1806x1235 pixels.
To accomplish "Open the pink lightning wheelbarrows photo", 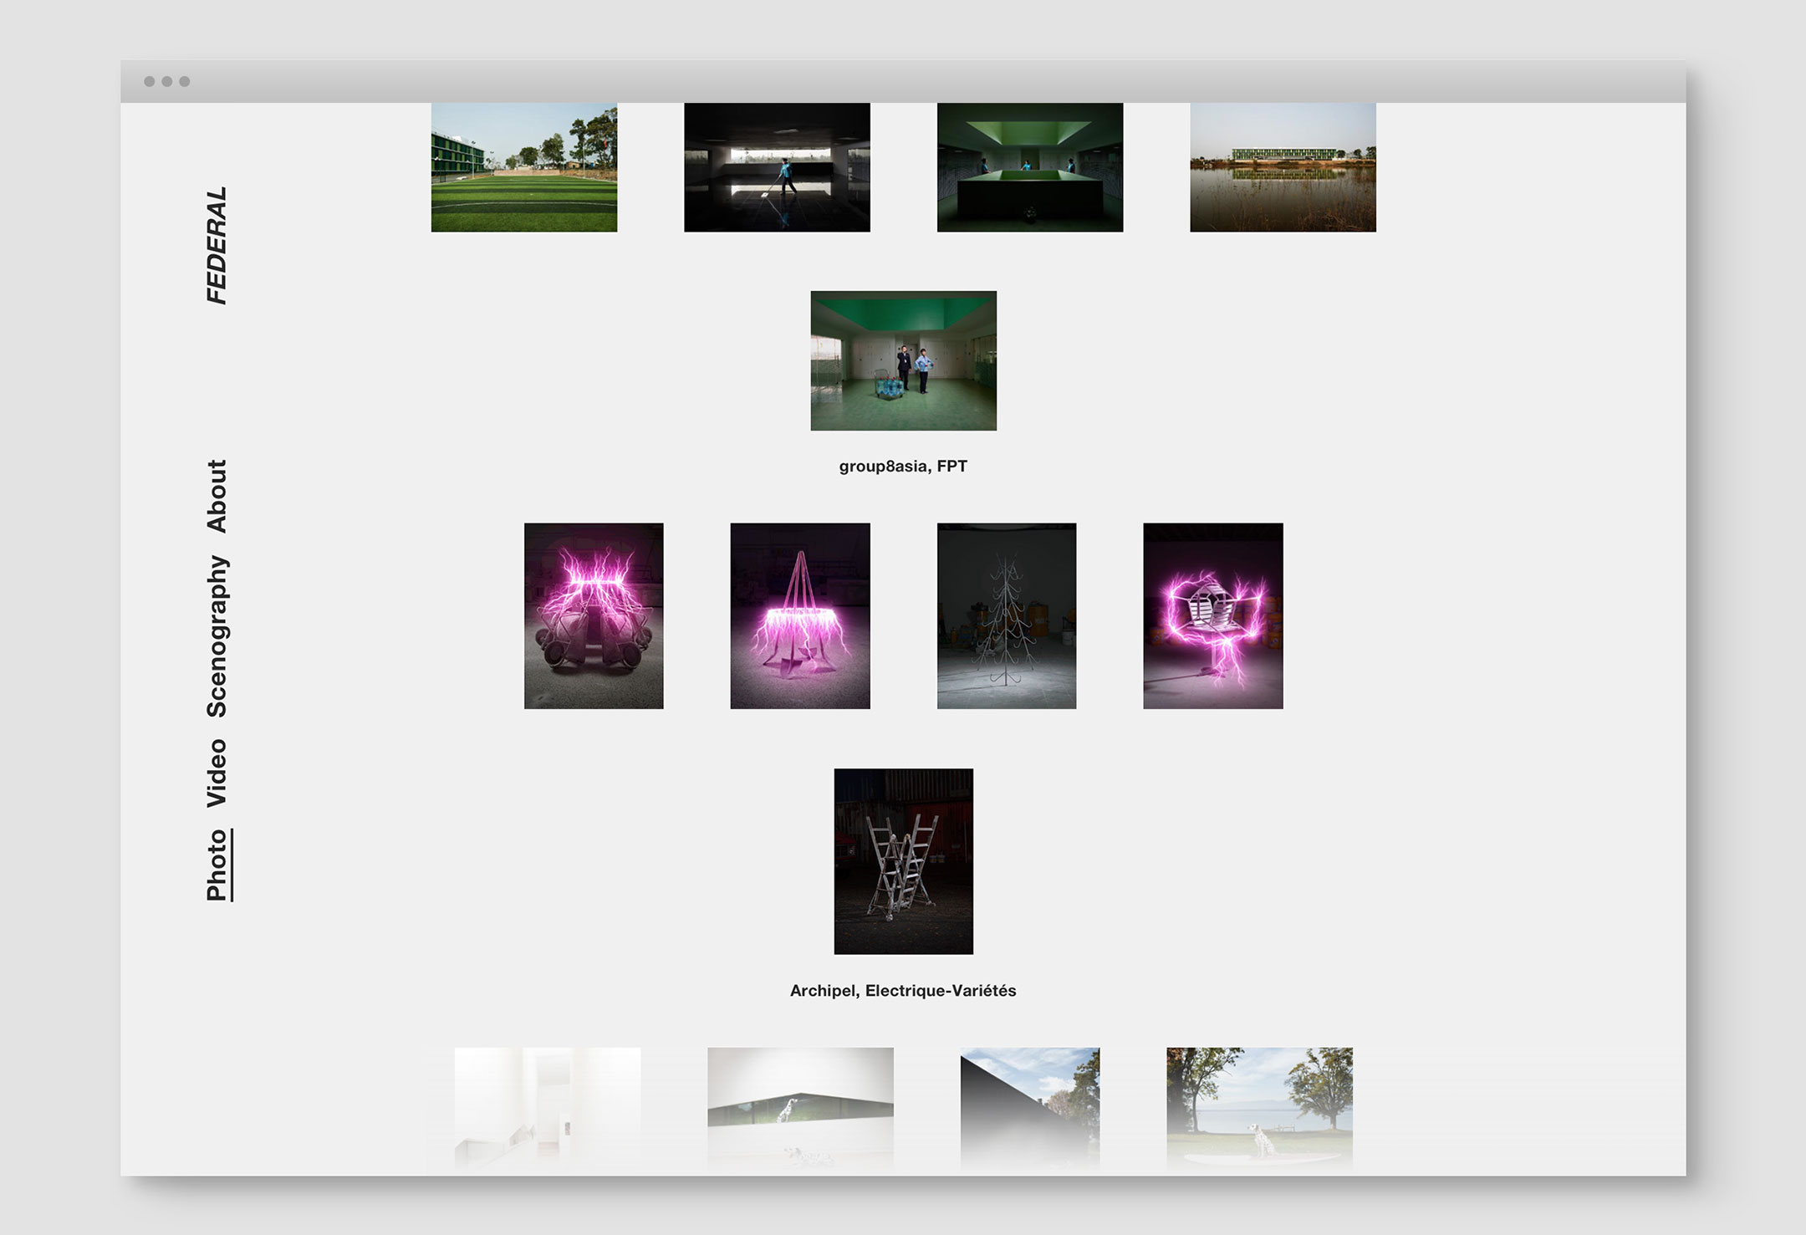I will pos(594,616).
